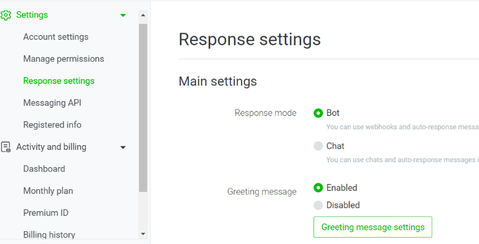Viewport: 479px width, 244px height.
Task: Disable the greeting message option
Action: click(318, 205)
